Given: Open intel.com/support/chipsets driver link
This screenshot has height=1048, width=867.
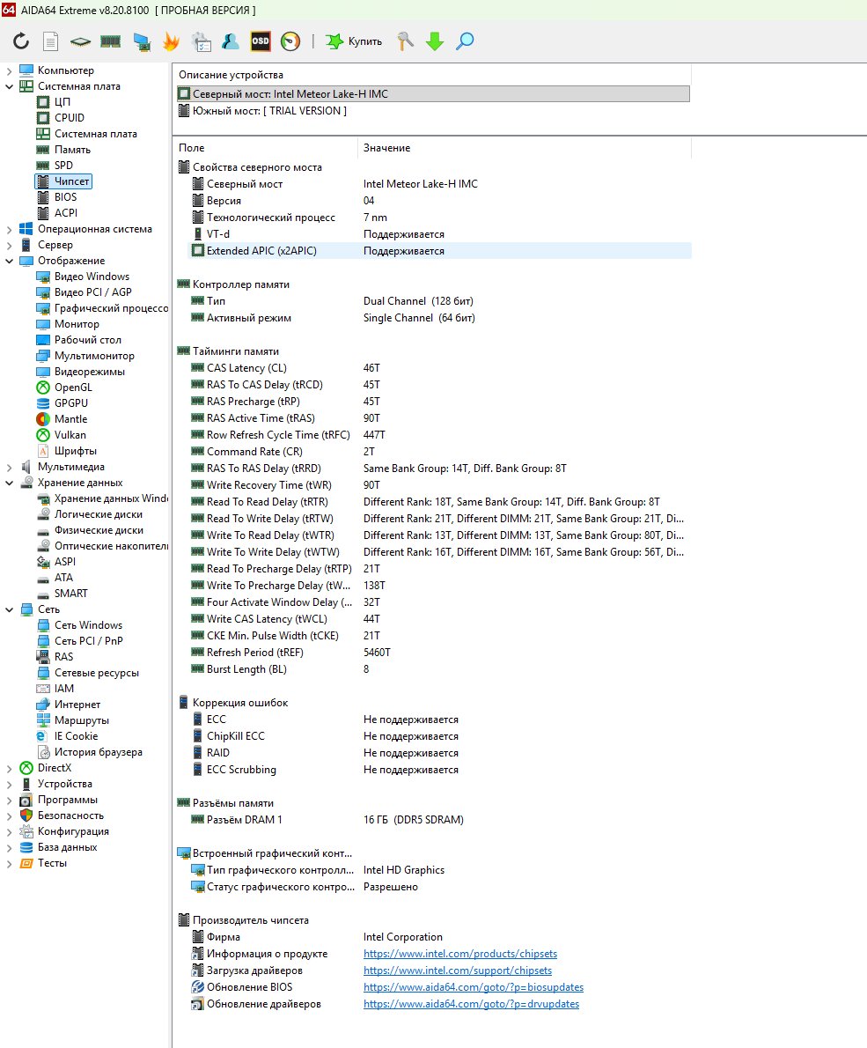Looking at the screenshot, I should (x=458, y=971).
